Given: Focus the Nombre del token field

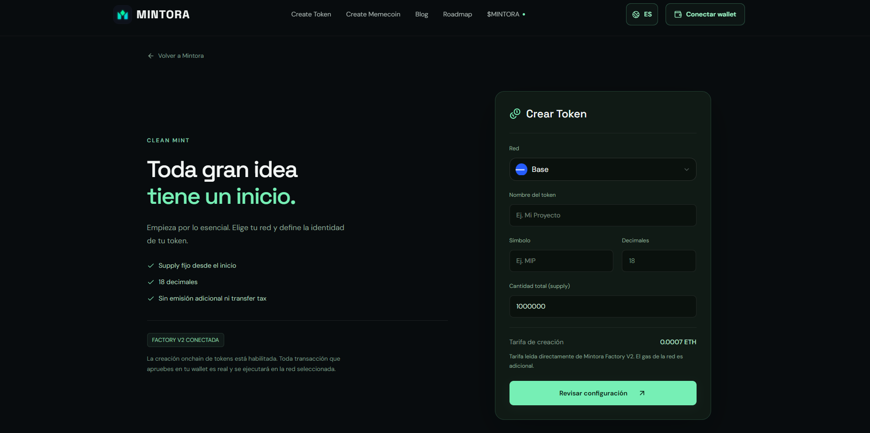Looking at the screenshot, I should tap(603, 215).
